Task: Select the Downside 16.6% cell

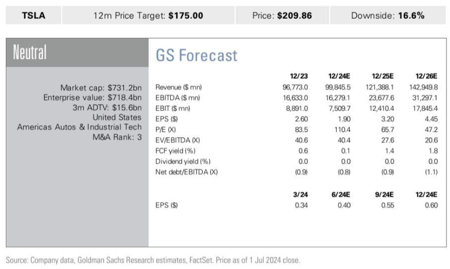Action: [x=387, y=15]
